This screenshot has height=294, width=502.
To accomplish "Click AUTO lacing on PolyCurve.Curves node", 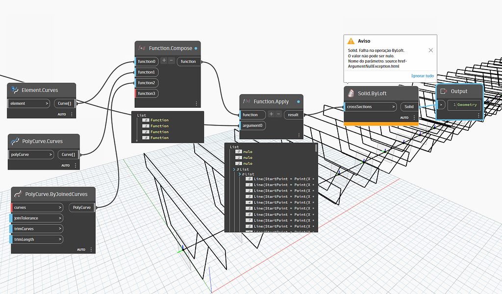I will [65, 165].
